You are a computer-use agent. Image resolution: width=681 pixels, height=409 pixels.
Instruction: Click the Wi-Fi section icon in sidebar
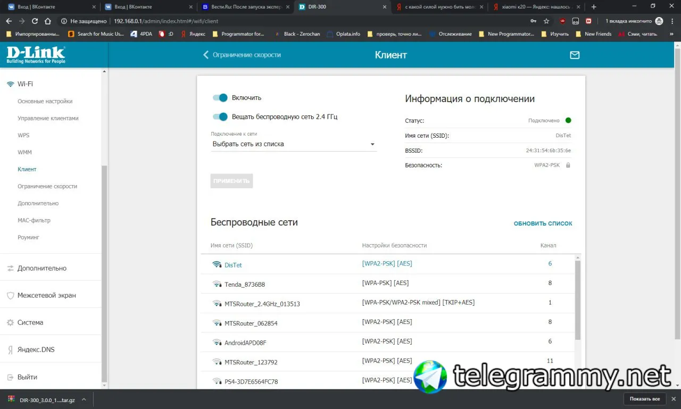(10, 84)
